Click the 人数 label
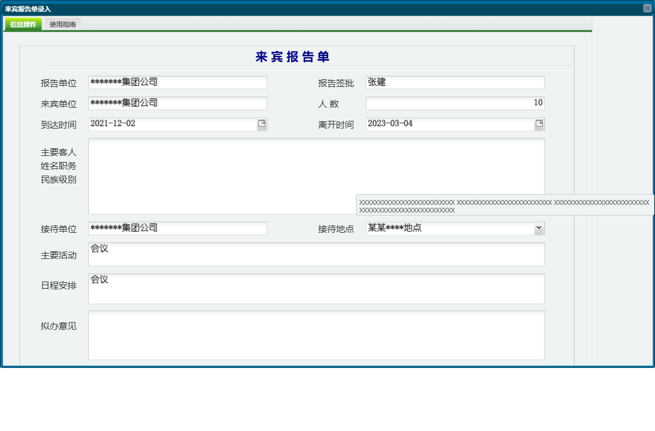655x431 pixels. (x=328, y=104)
